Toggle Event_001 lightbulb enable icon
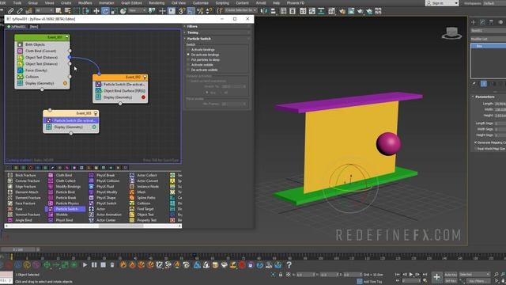Screen dimensions: 506x285 coord(66,37)
